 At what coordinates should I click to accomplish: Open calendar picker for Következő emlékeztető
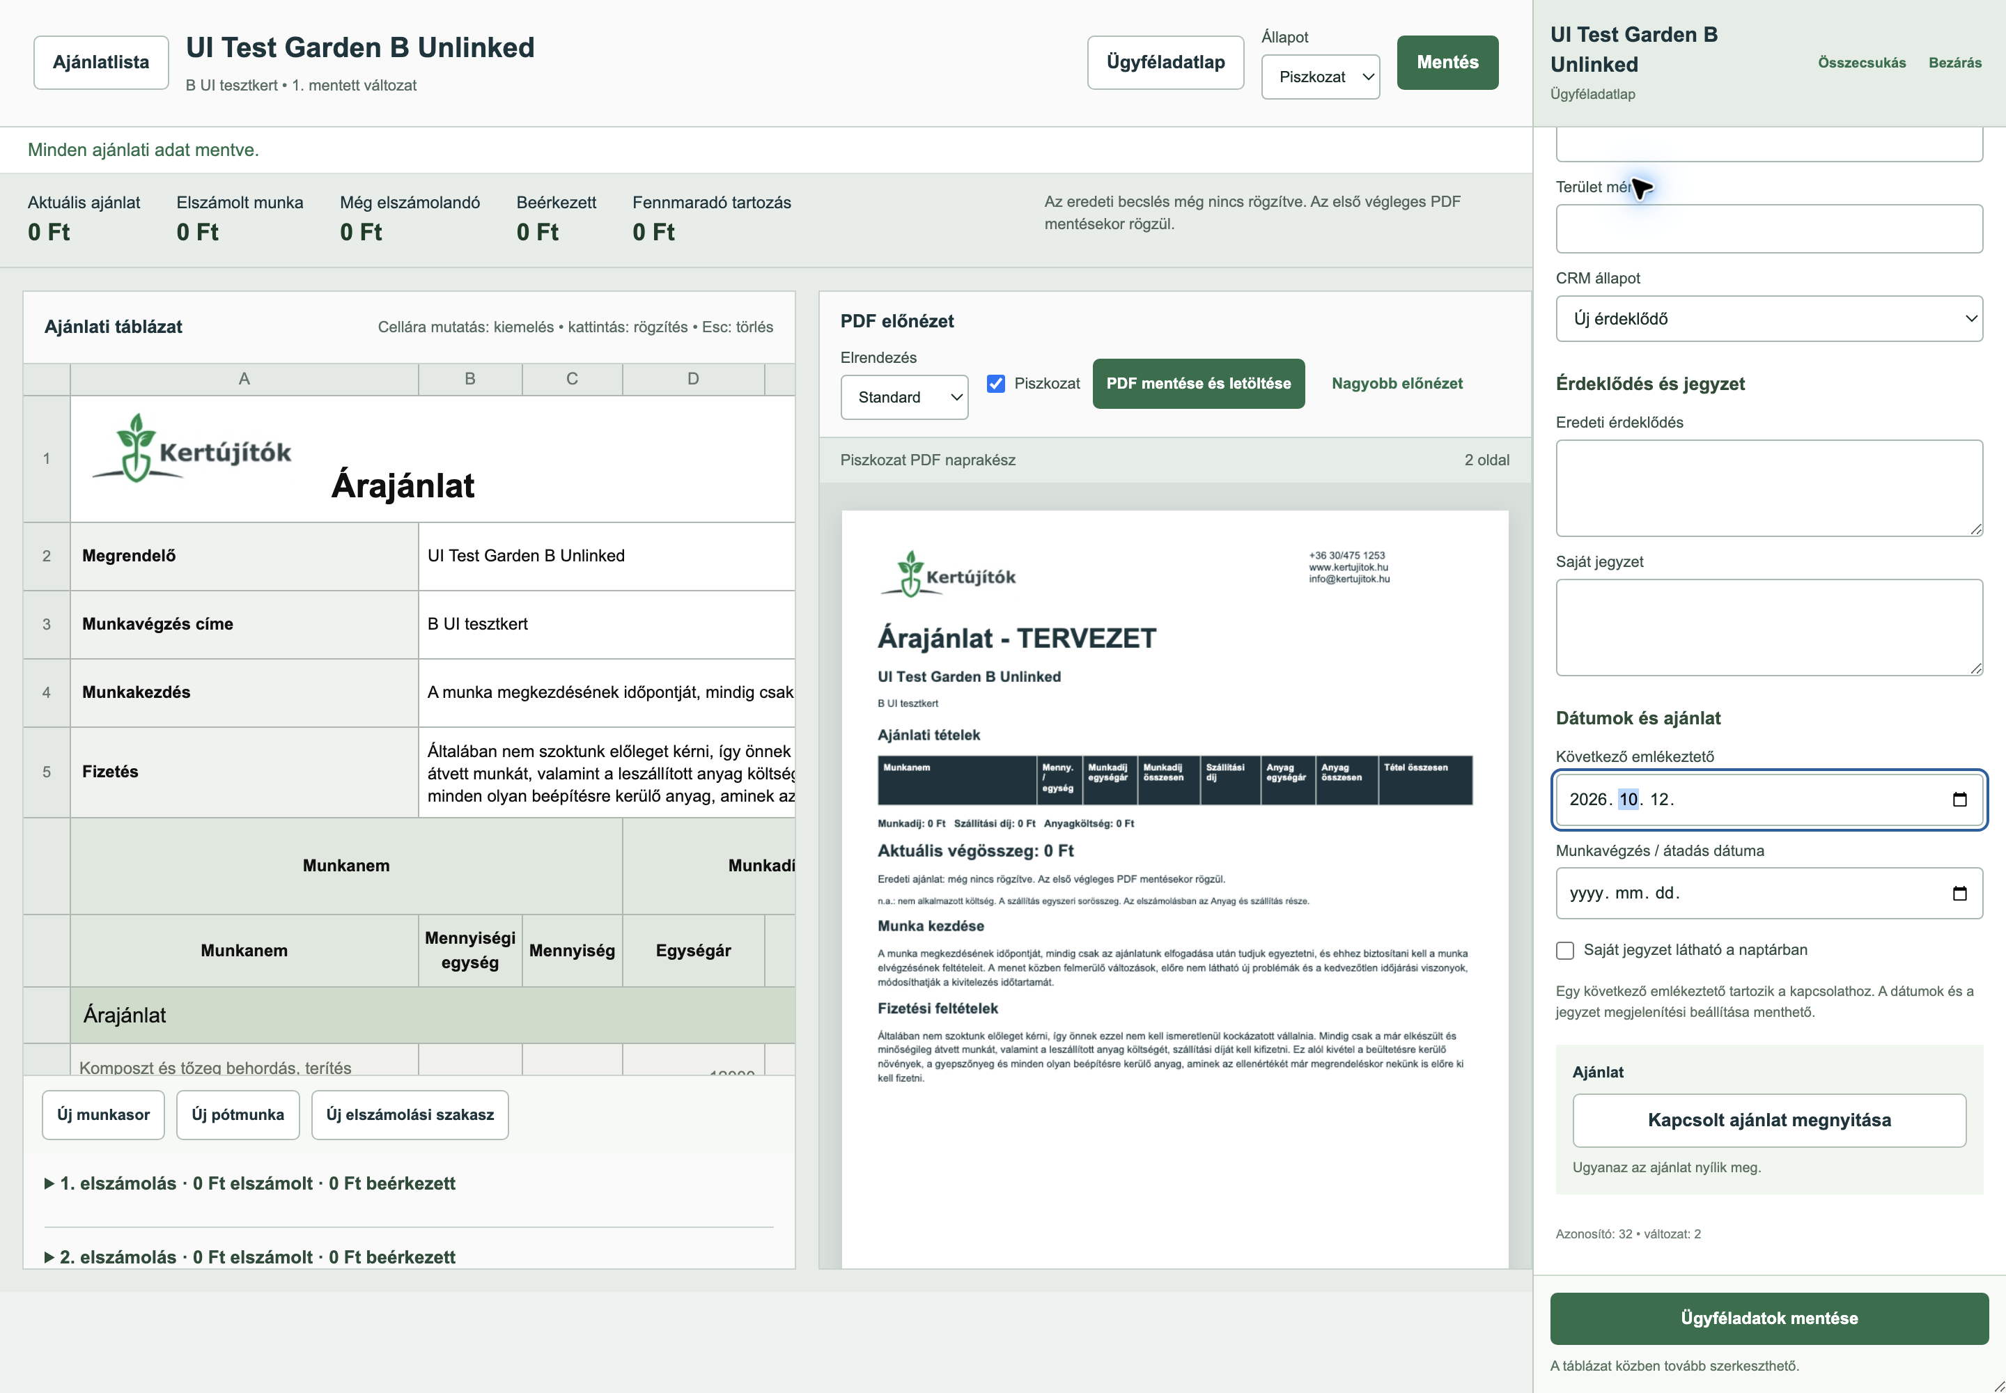[1959, 800]
